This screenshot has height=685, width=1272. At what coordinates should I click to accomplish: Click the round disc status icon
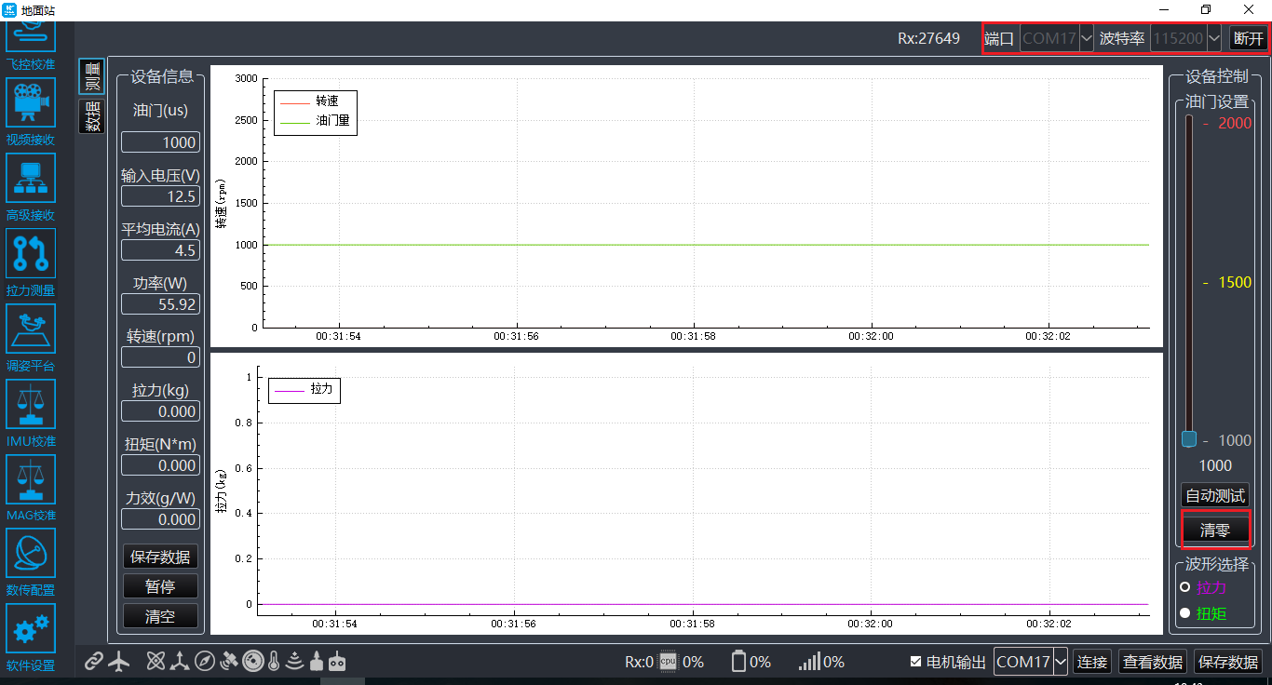coord(253,662)
